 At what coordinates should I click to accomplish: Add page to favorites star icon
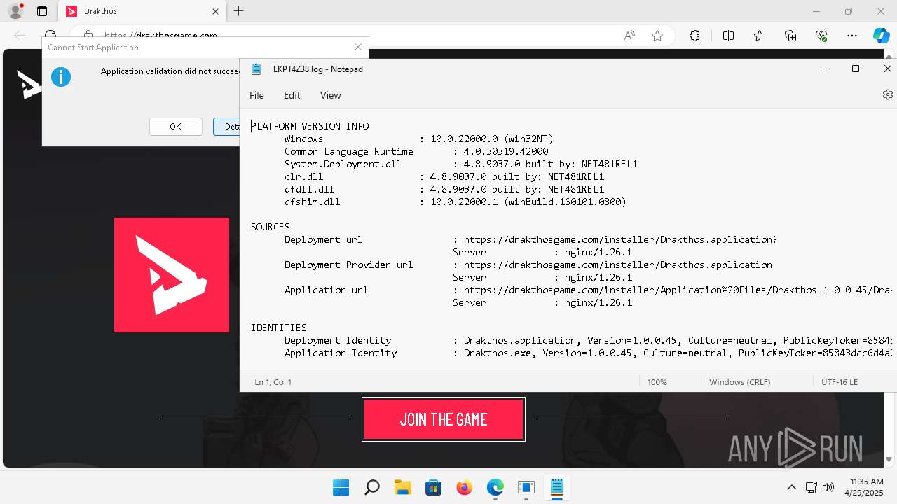[657, 36]
